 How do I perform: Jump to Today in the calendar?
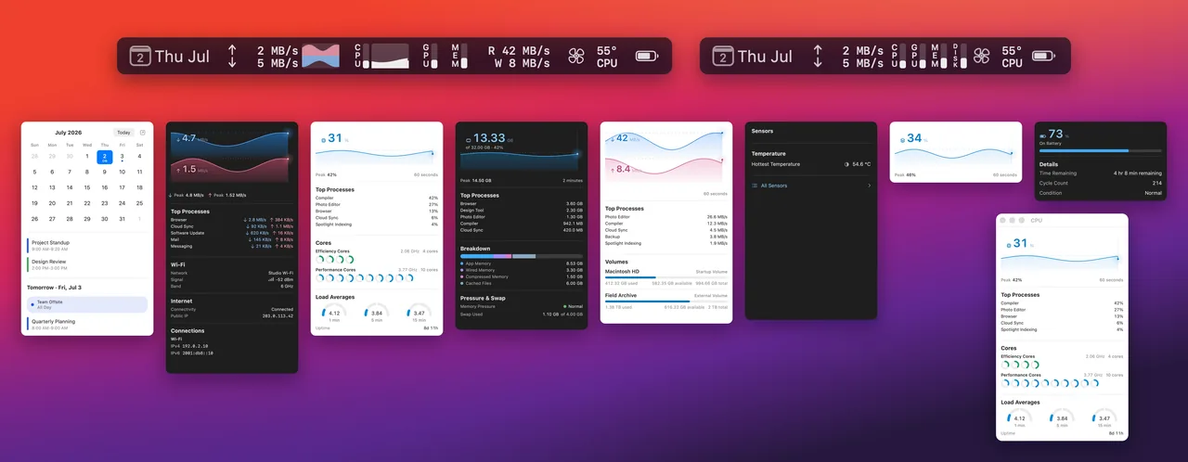[123, 133]
